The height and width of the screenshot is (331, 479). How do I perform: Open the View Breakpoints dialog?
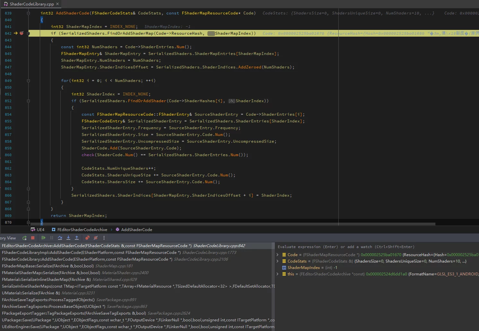pos(87,238)
